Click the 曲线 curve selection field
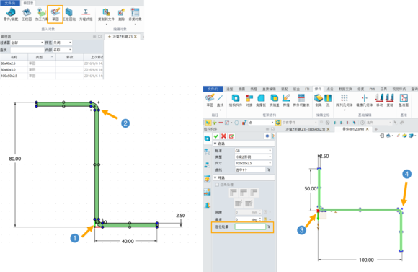The width and height of the screenshot is (418, 272). tap(250, 170)
